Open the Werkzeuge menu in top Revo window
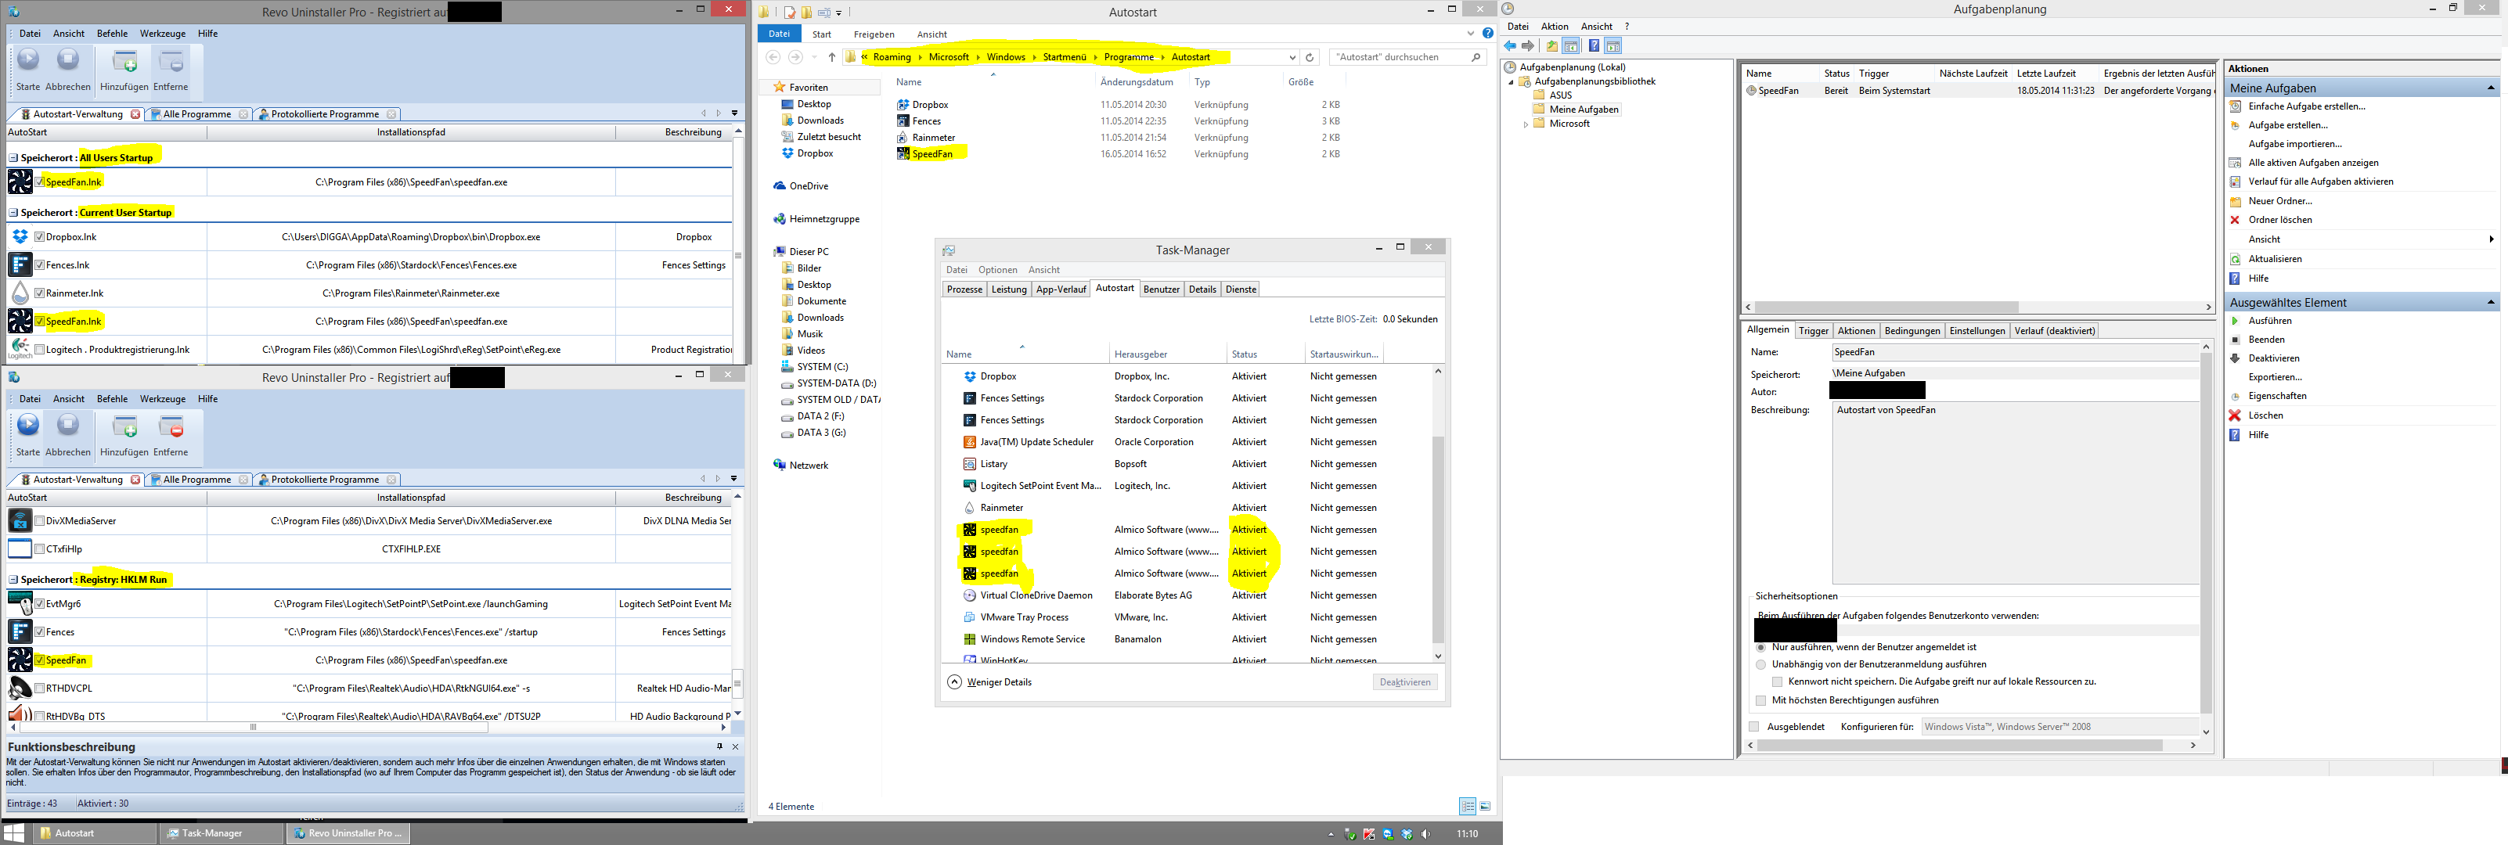 click(x=163, y=33)
